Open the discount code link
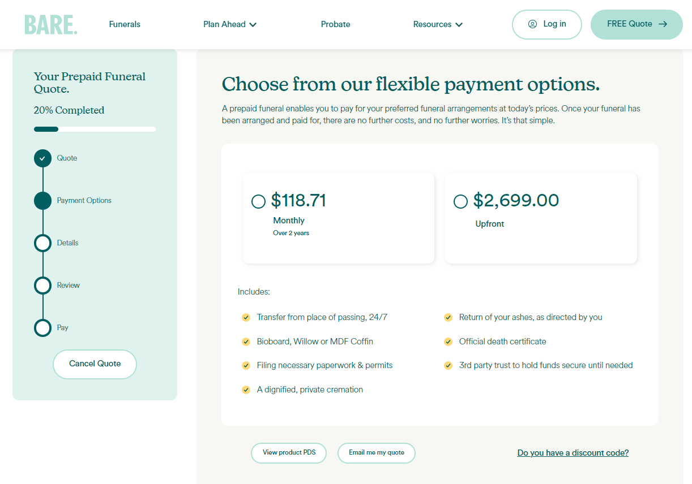 [x=573, y=453]
